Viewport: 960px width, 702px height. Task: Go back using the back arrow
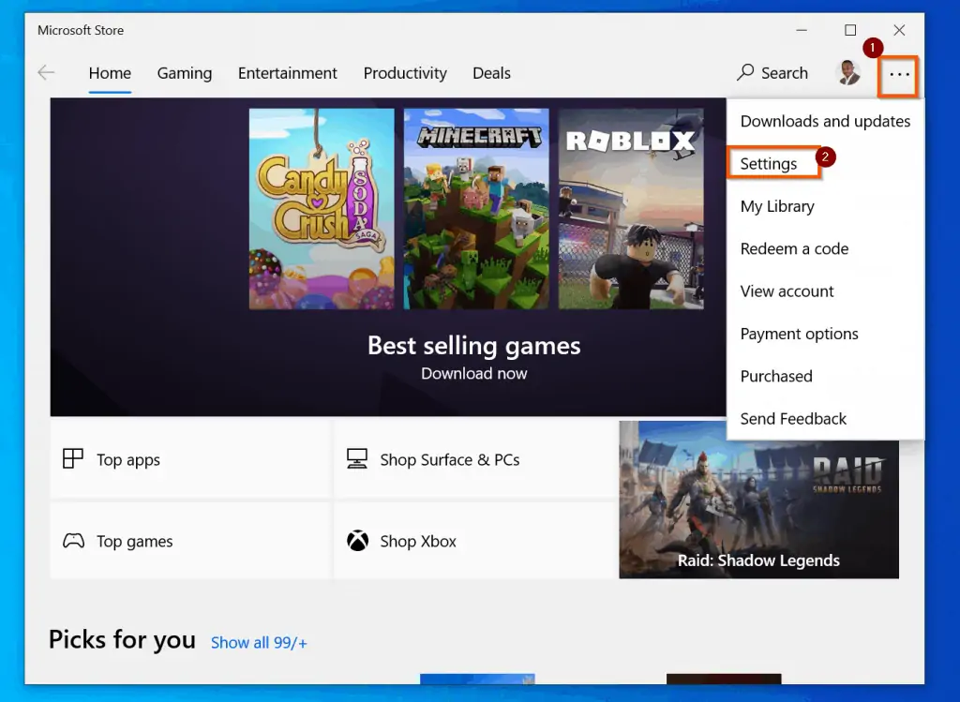pos(46,73)
